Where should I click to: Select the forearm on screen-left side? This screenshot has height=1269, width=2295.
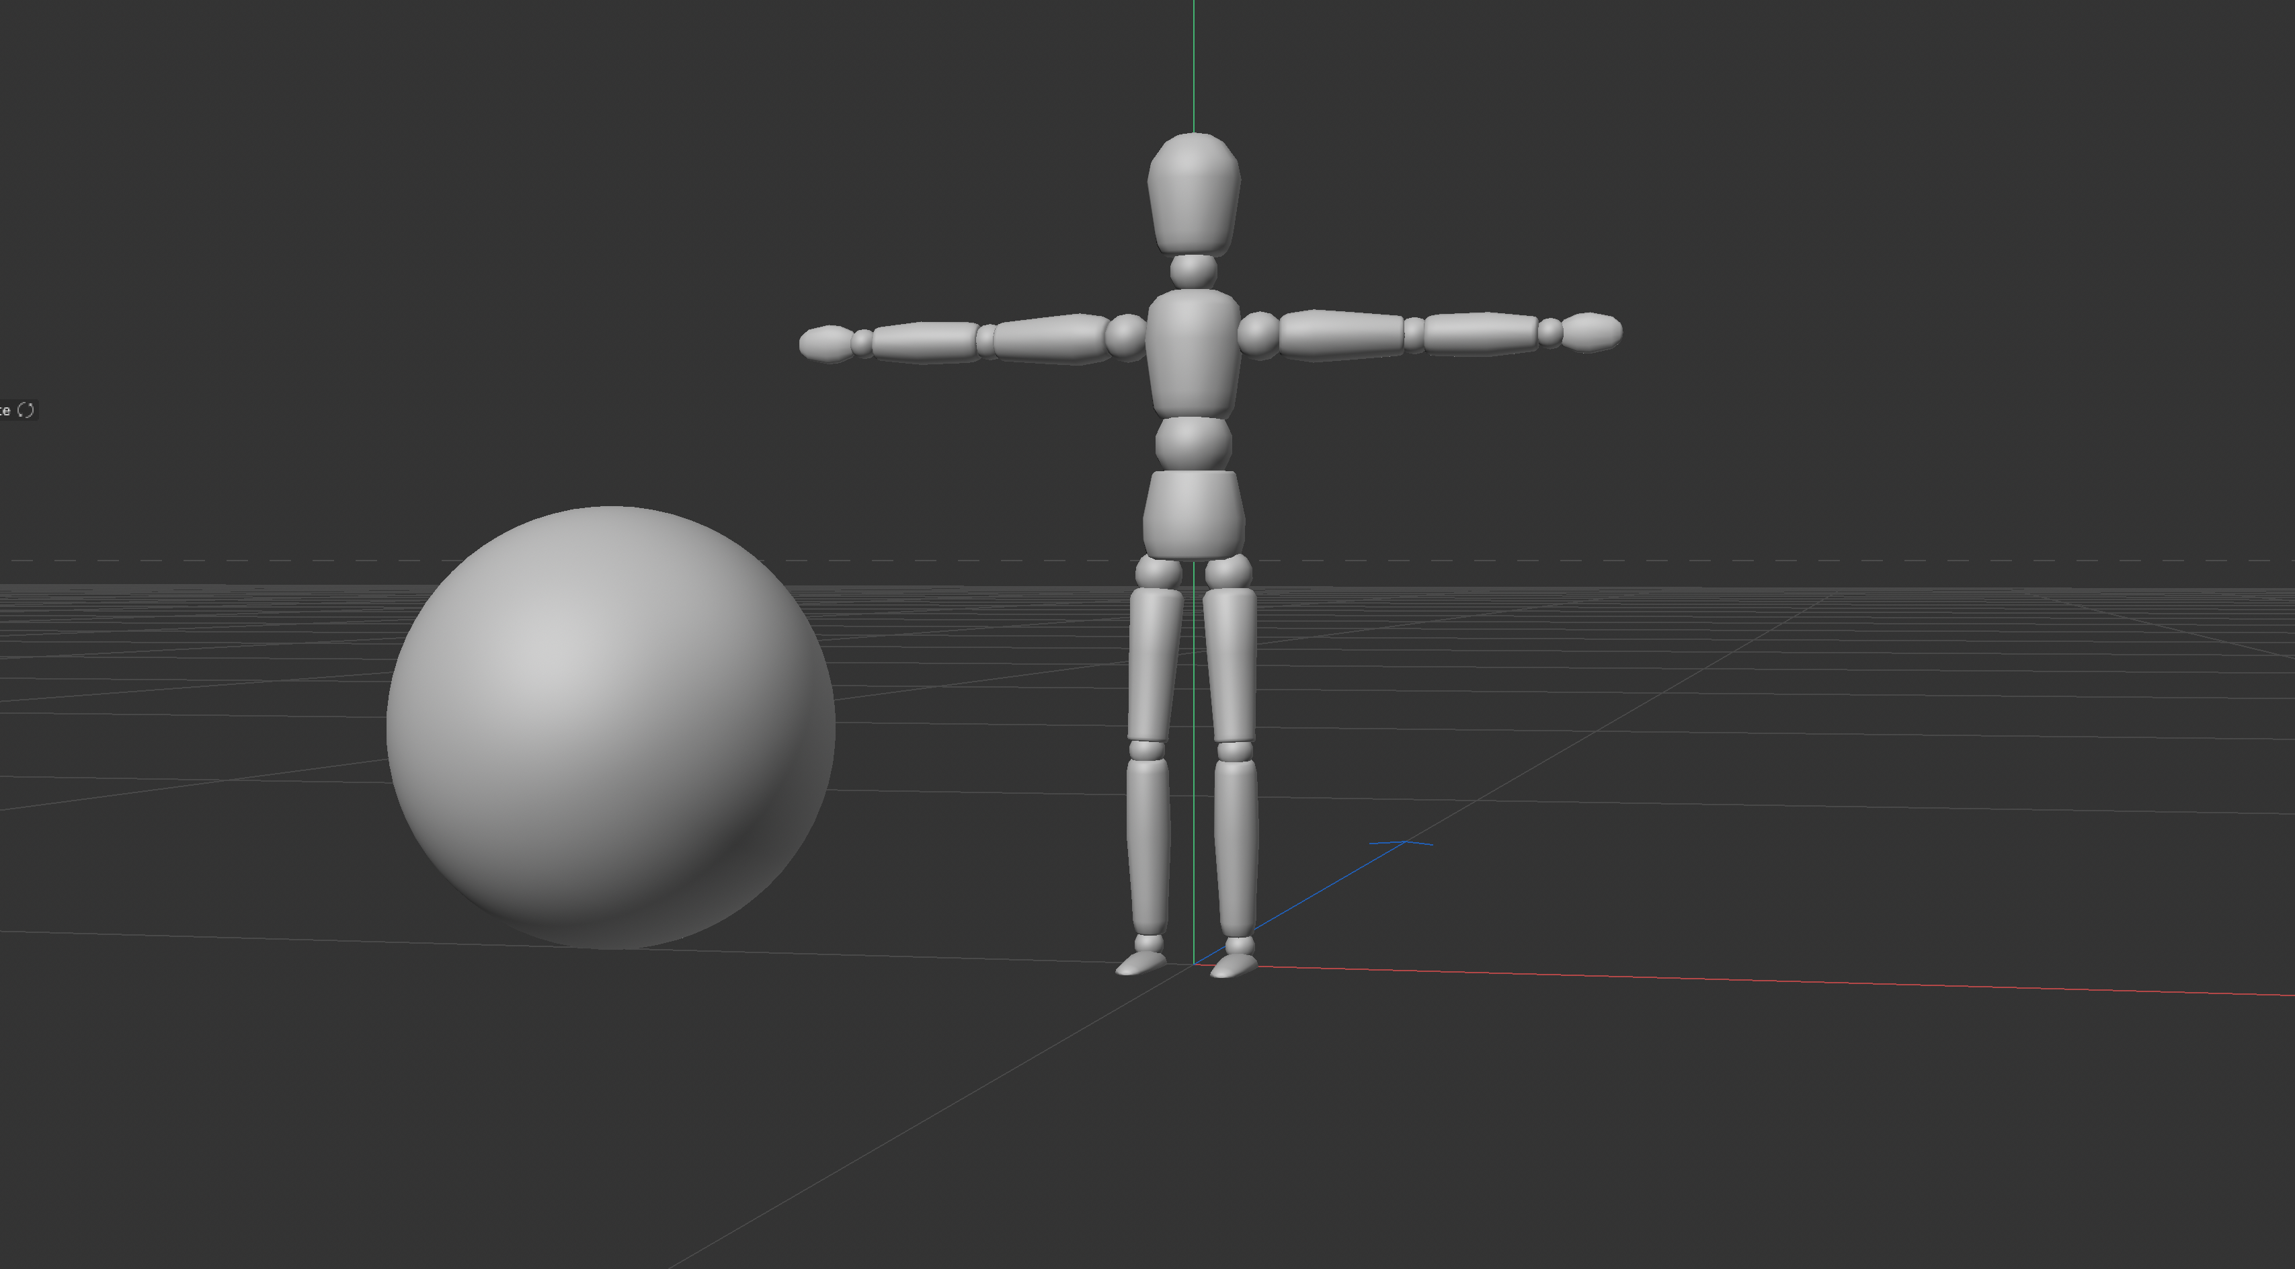925,342
